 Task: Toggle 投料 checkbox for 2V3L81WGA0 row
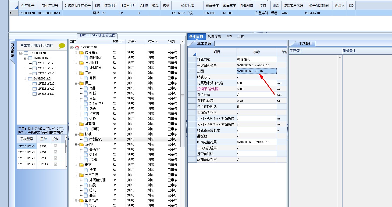(x=56, y=164)
